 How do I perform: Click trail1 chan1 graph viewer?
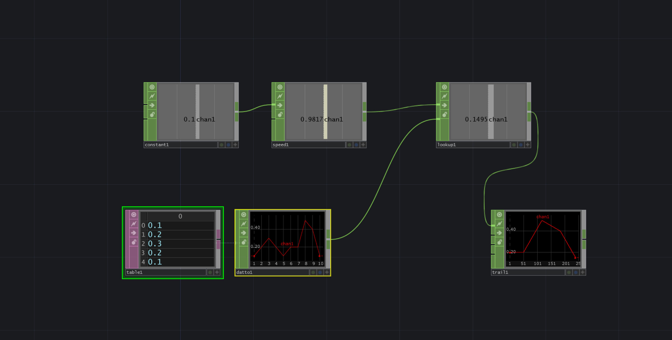tap(543, 239)
